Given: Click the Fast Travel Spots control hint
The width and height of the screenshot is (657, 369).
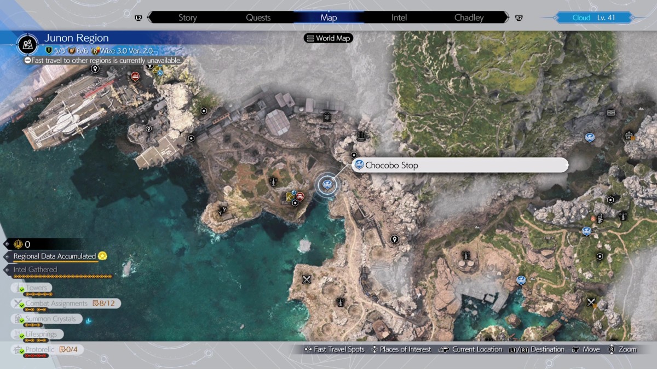Looking at the screenshot, I should 335,349.
